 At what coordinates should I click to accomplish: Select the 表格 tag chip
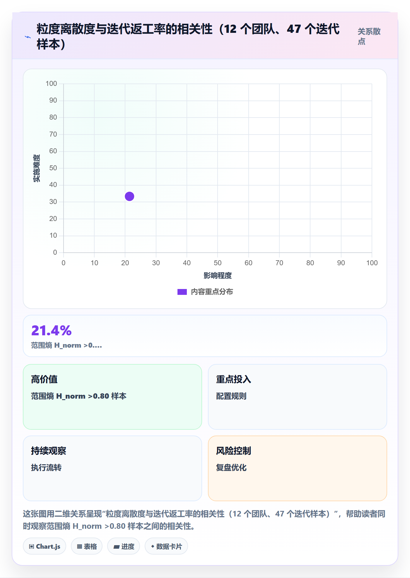[87, 546]
